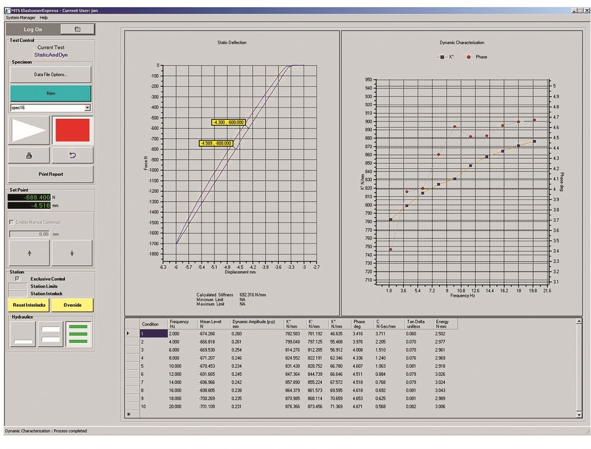Screen dimensions: 591x449
Task: Set hydraulics to high with green bars
Action: point(79,334)
